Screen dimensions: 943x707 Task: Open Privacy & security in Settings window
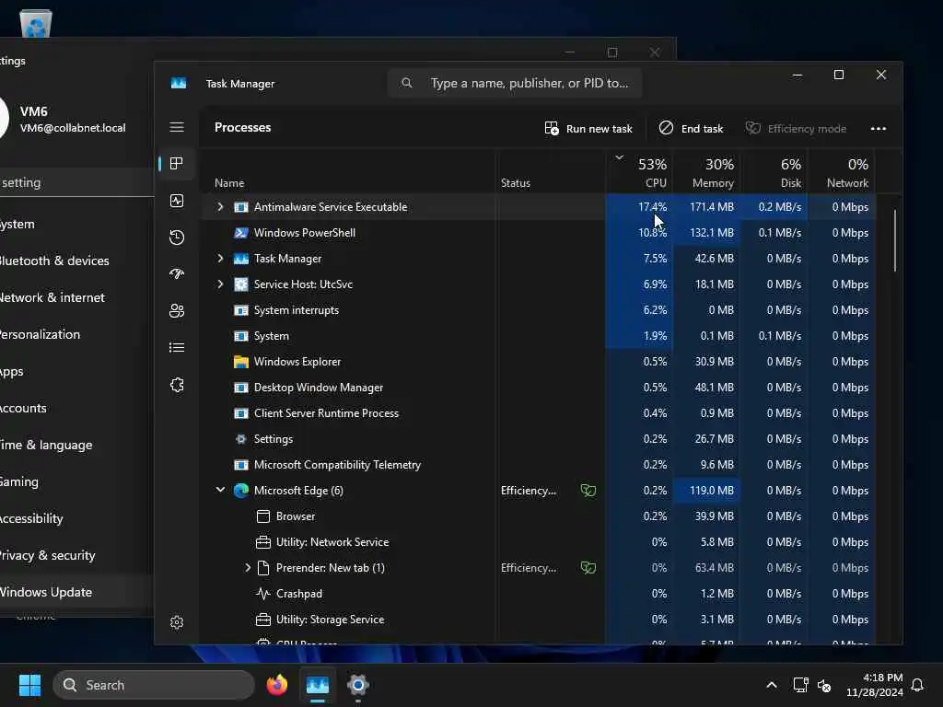point(47,555)
